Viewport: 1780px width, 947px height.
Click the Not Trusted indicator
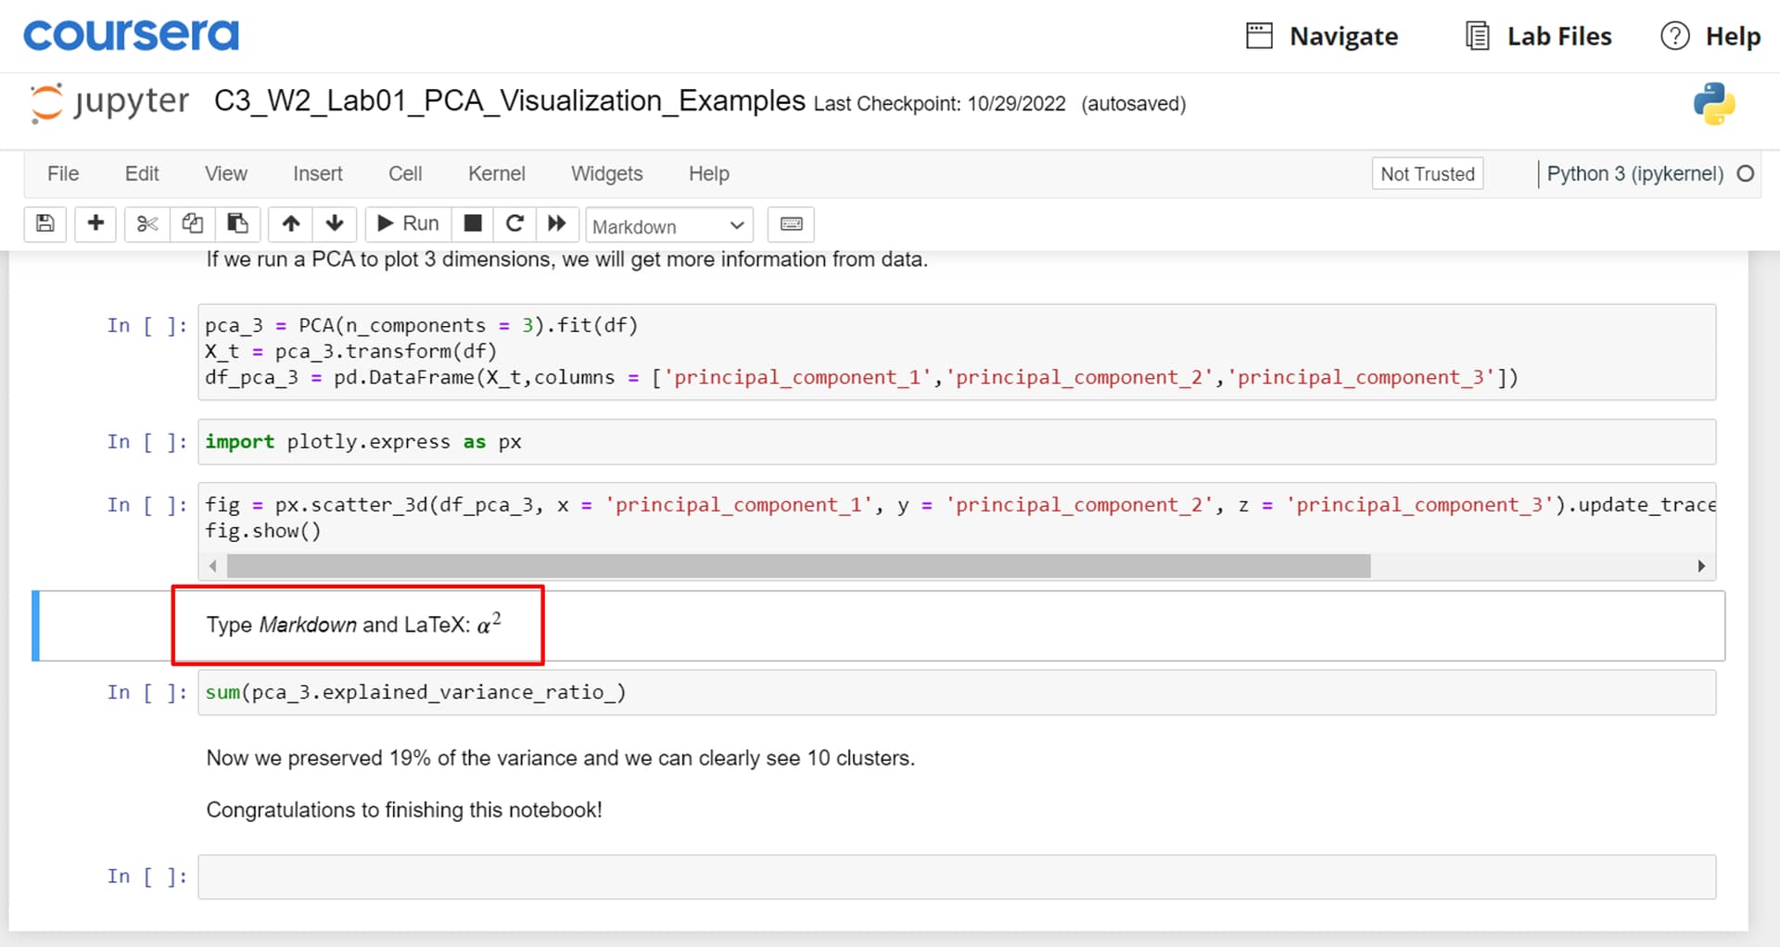[1427, 173]
